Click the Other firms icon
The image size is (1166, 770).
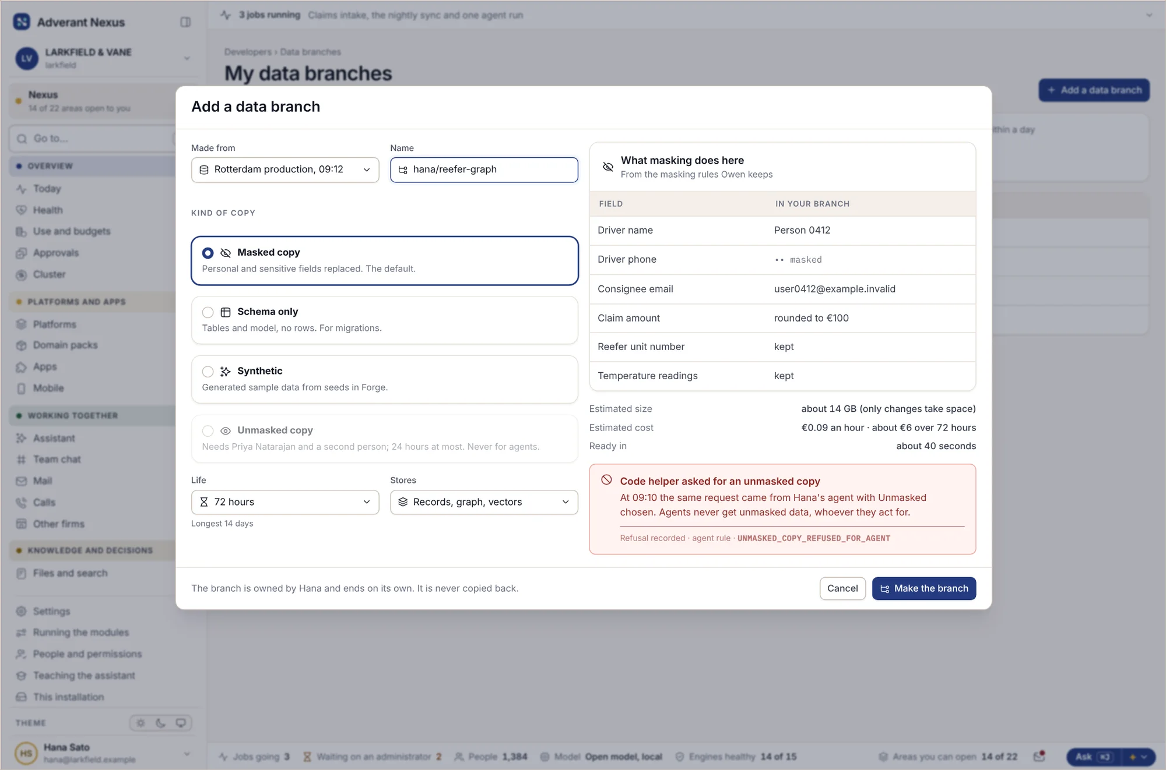pyautogui.click(x=22, y=524)
